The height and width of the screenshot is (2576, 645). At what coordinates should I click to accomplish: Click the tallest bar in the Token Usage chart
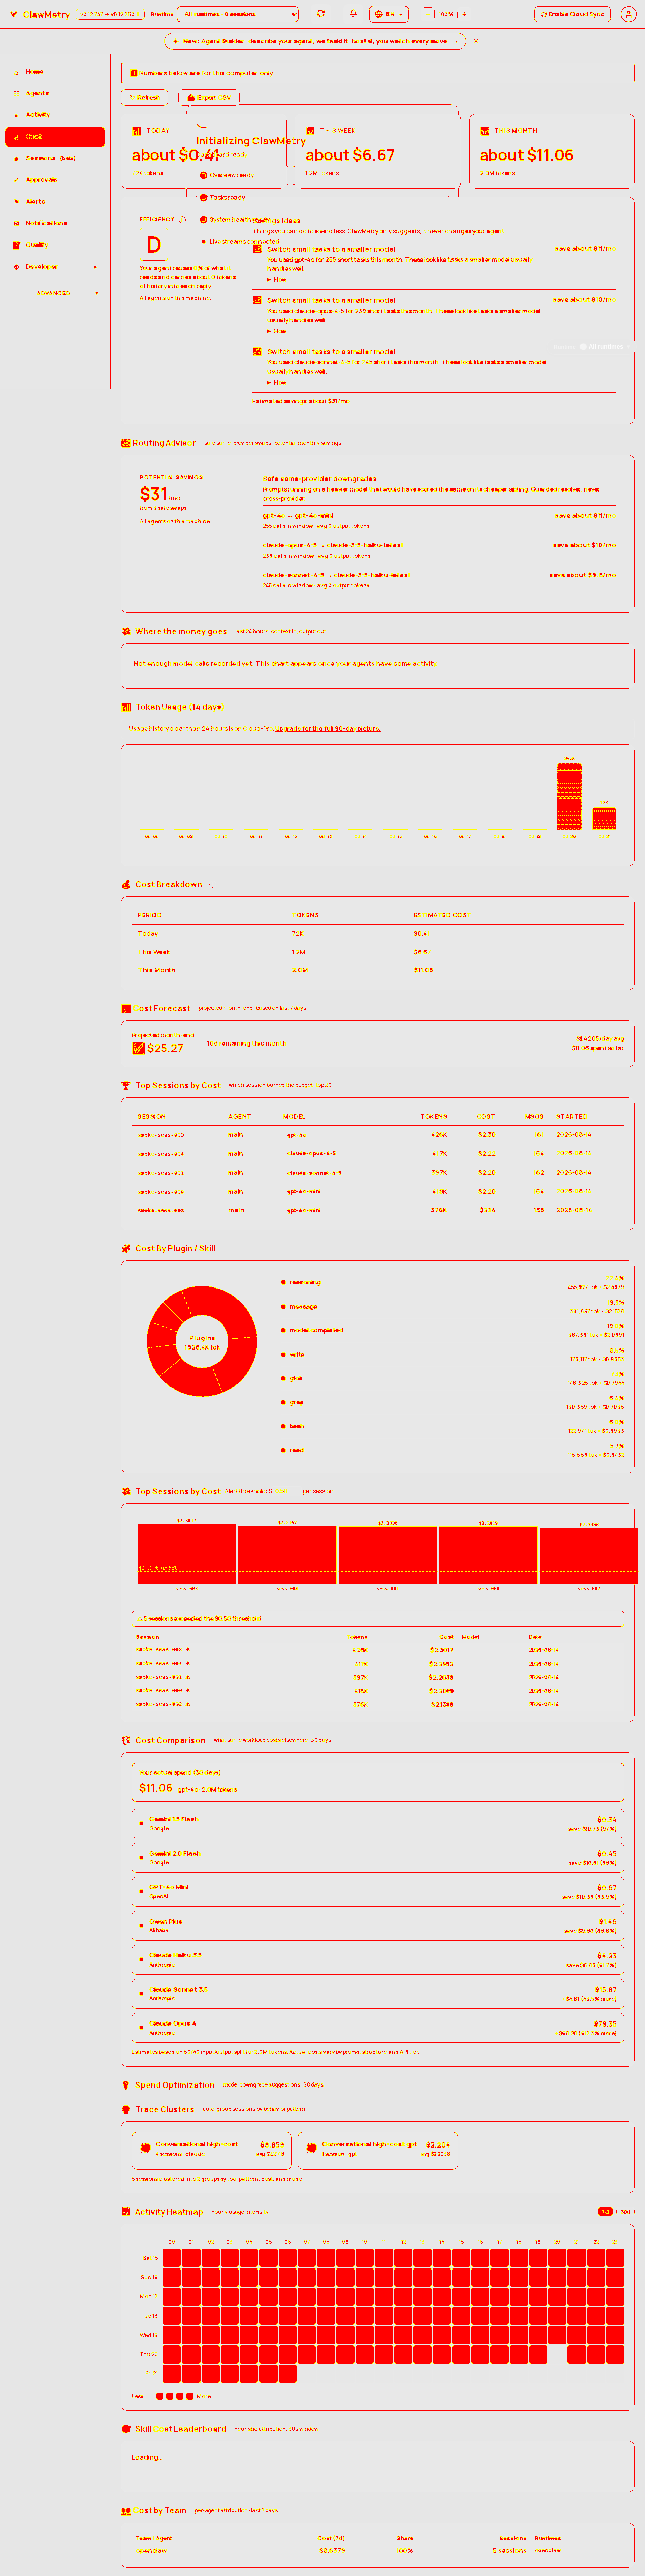click(x=569, y=796)
